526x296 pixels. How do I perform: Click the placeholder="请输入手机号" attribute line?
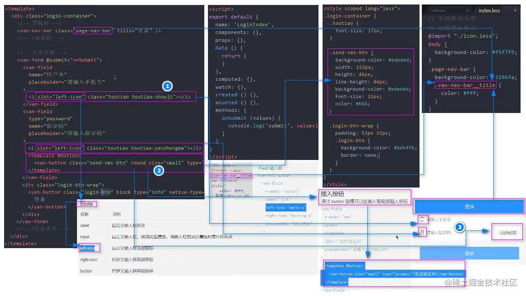tap(67, 82)
